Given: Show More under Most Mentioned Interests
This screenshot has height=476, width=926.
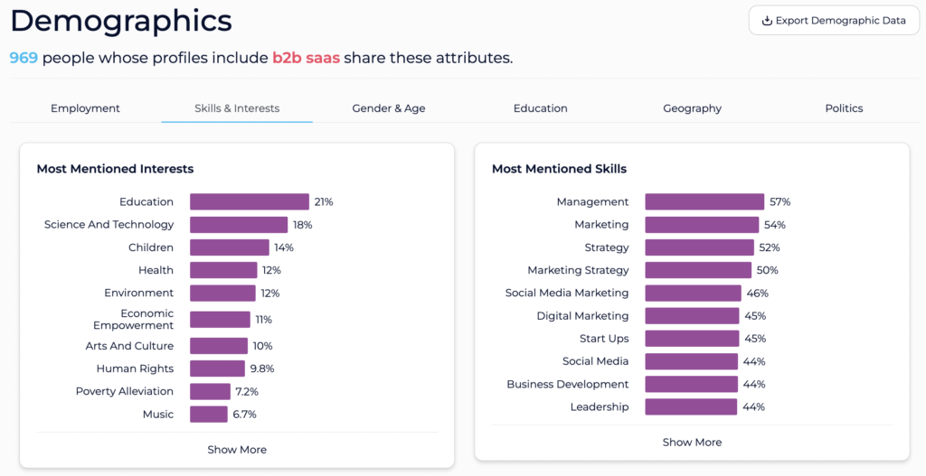Looking at the screenshot, I should click(x=237, y=450).
